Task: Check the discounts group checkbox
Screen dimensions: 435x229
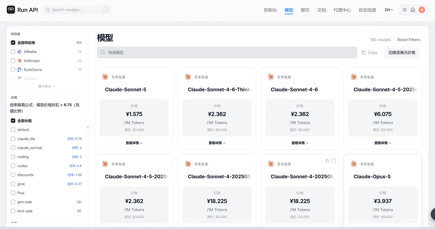Action: [x=13, y=175]
